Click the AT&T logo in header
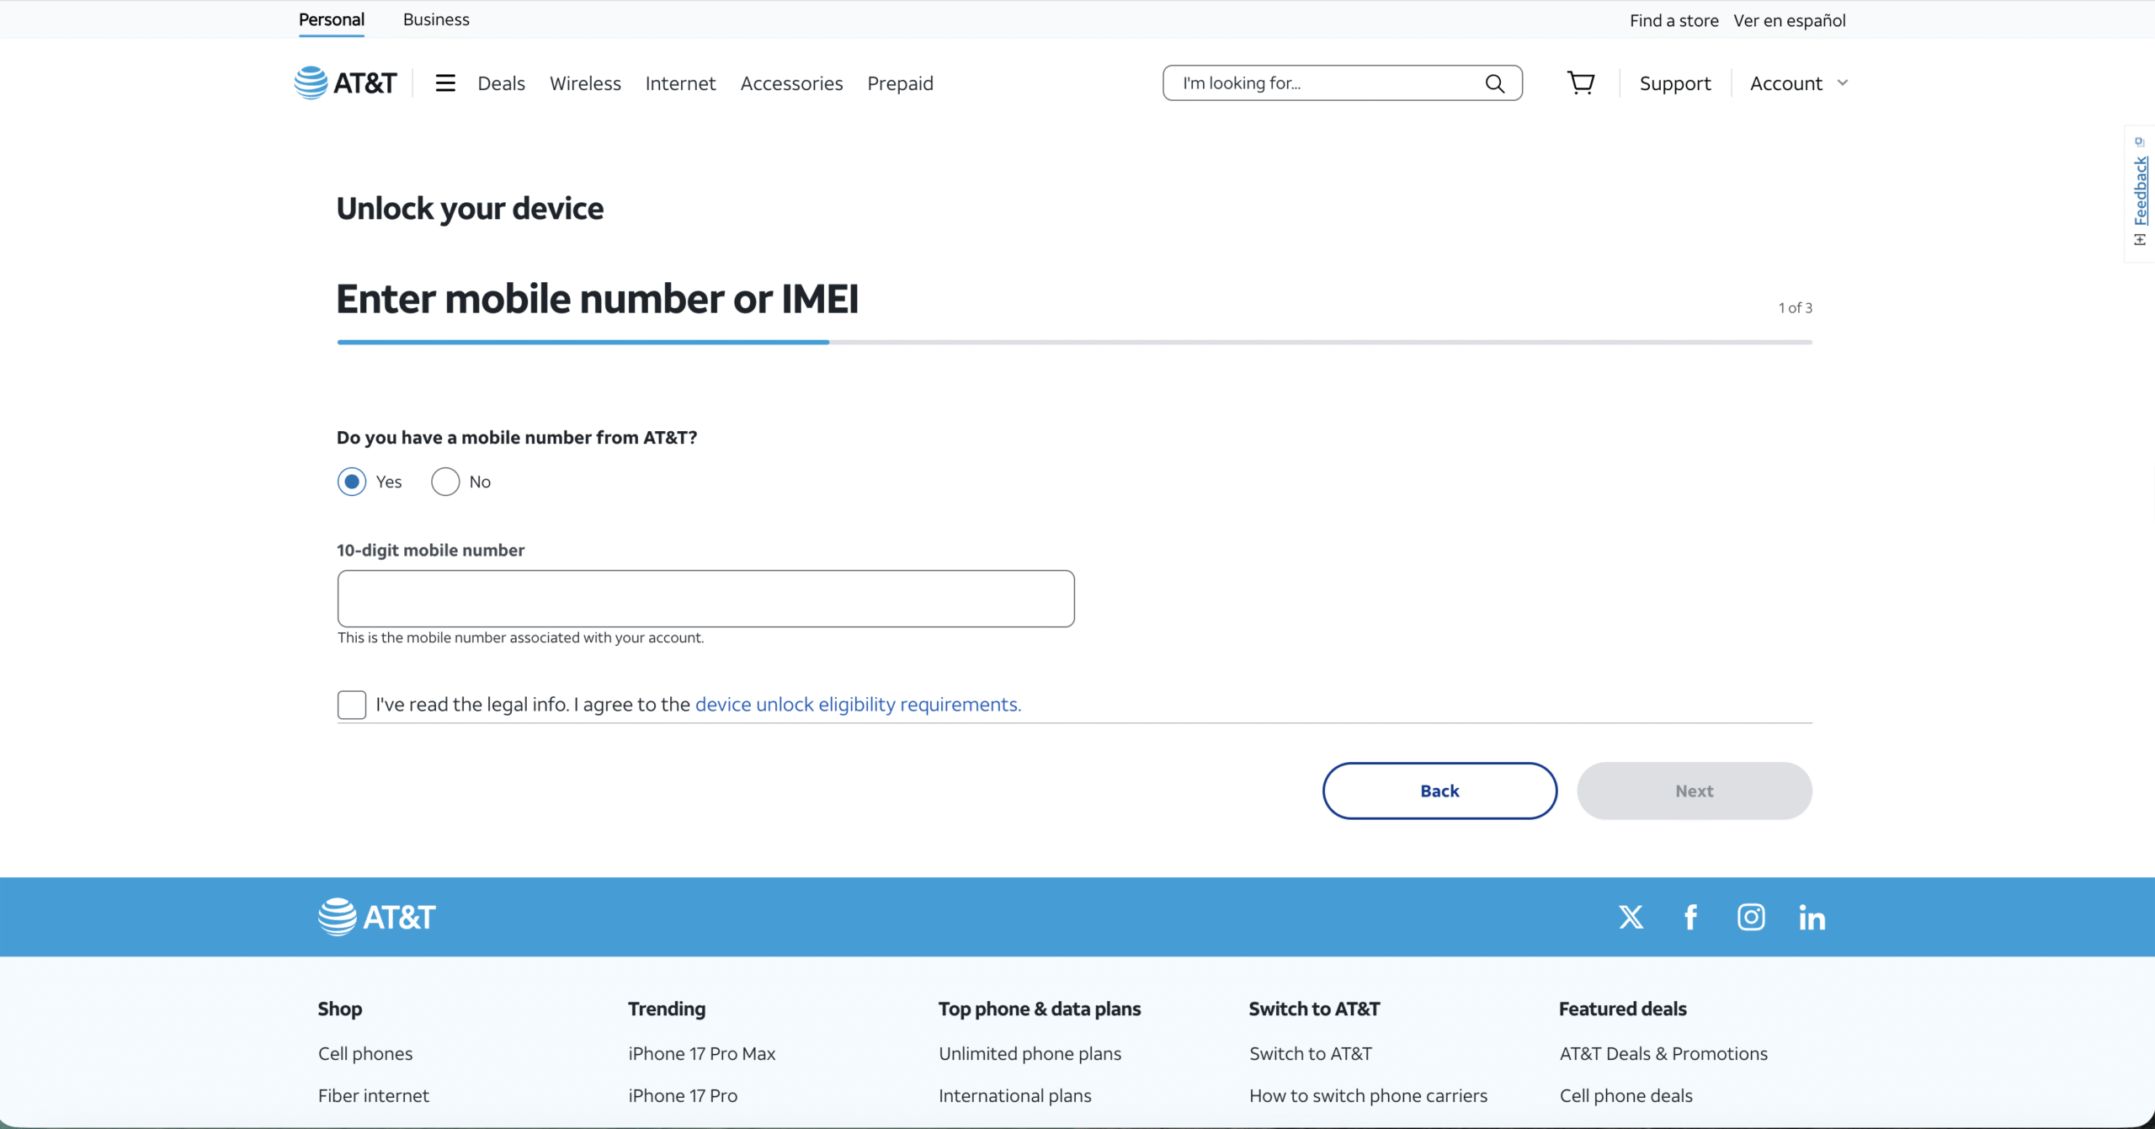The width and height of the screenshot is (2155, 1129). coord(345,83)
